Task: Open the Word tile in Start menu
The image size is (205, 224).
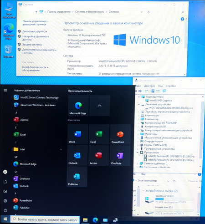Action: coord(78,134)
